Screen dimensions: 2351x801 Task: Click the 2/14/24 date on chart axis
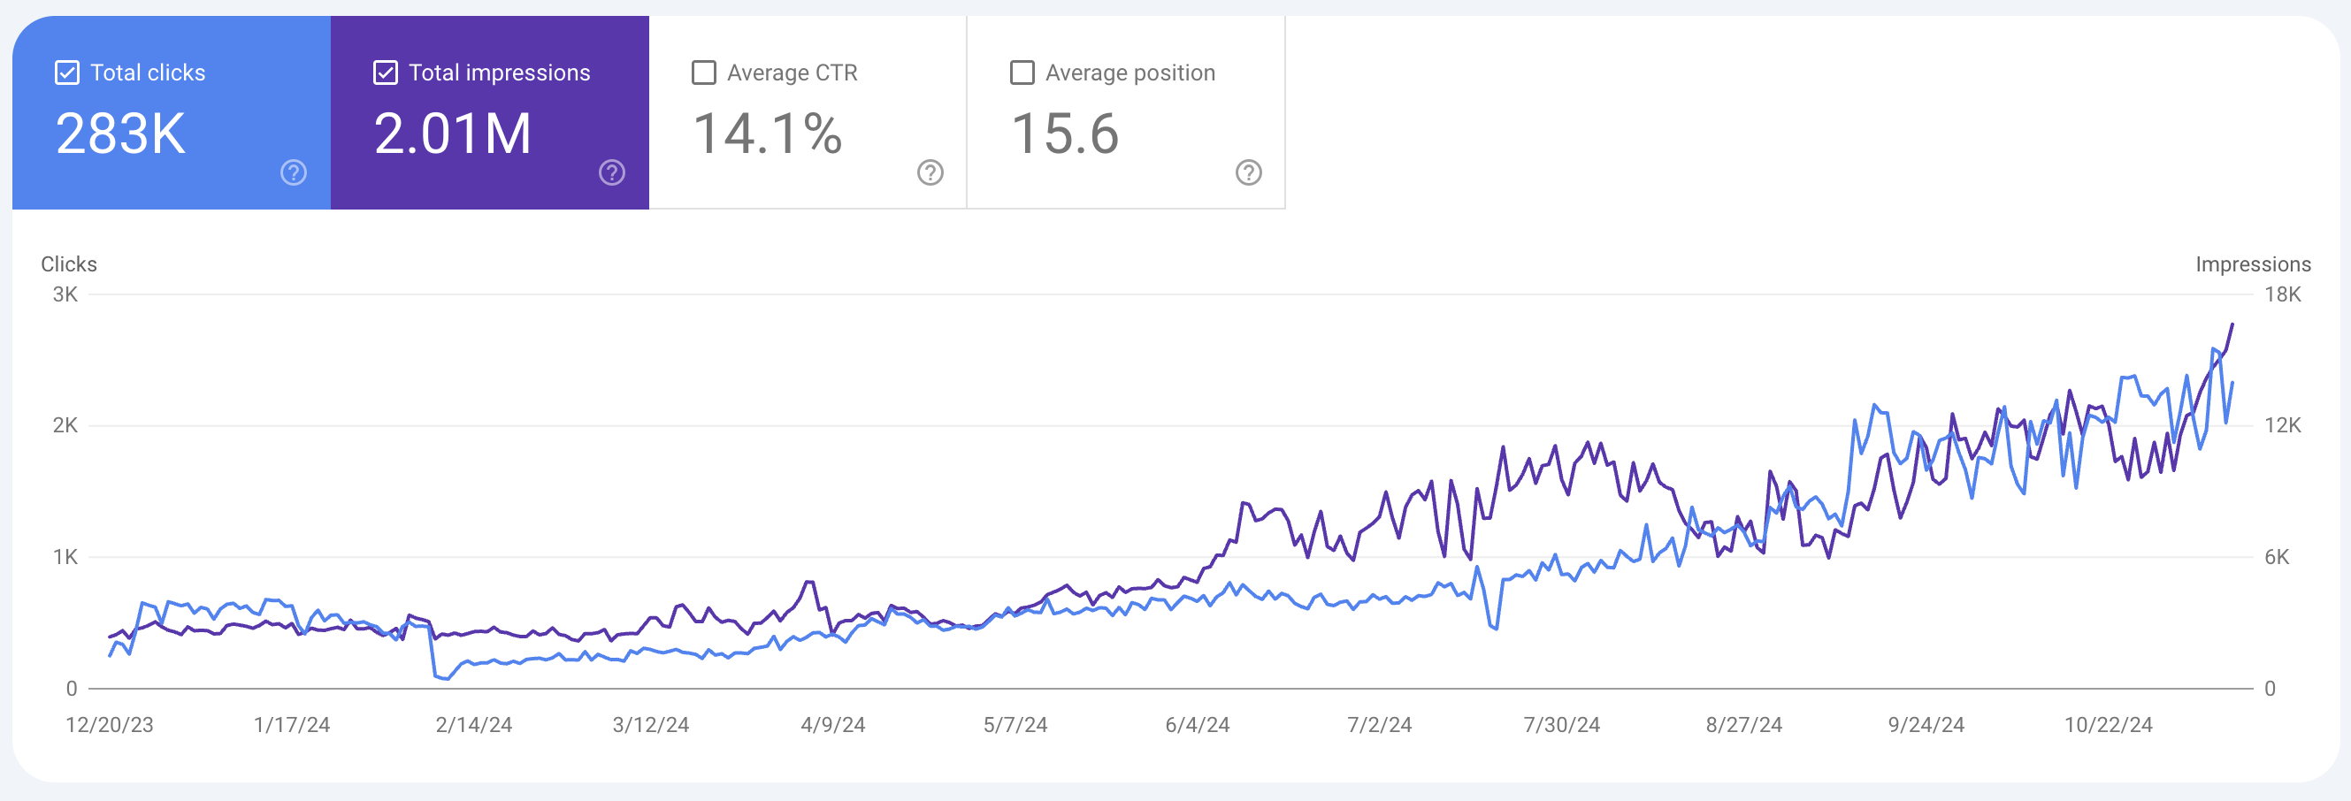(x=474, y=725)
